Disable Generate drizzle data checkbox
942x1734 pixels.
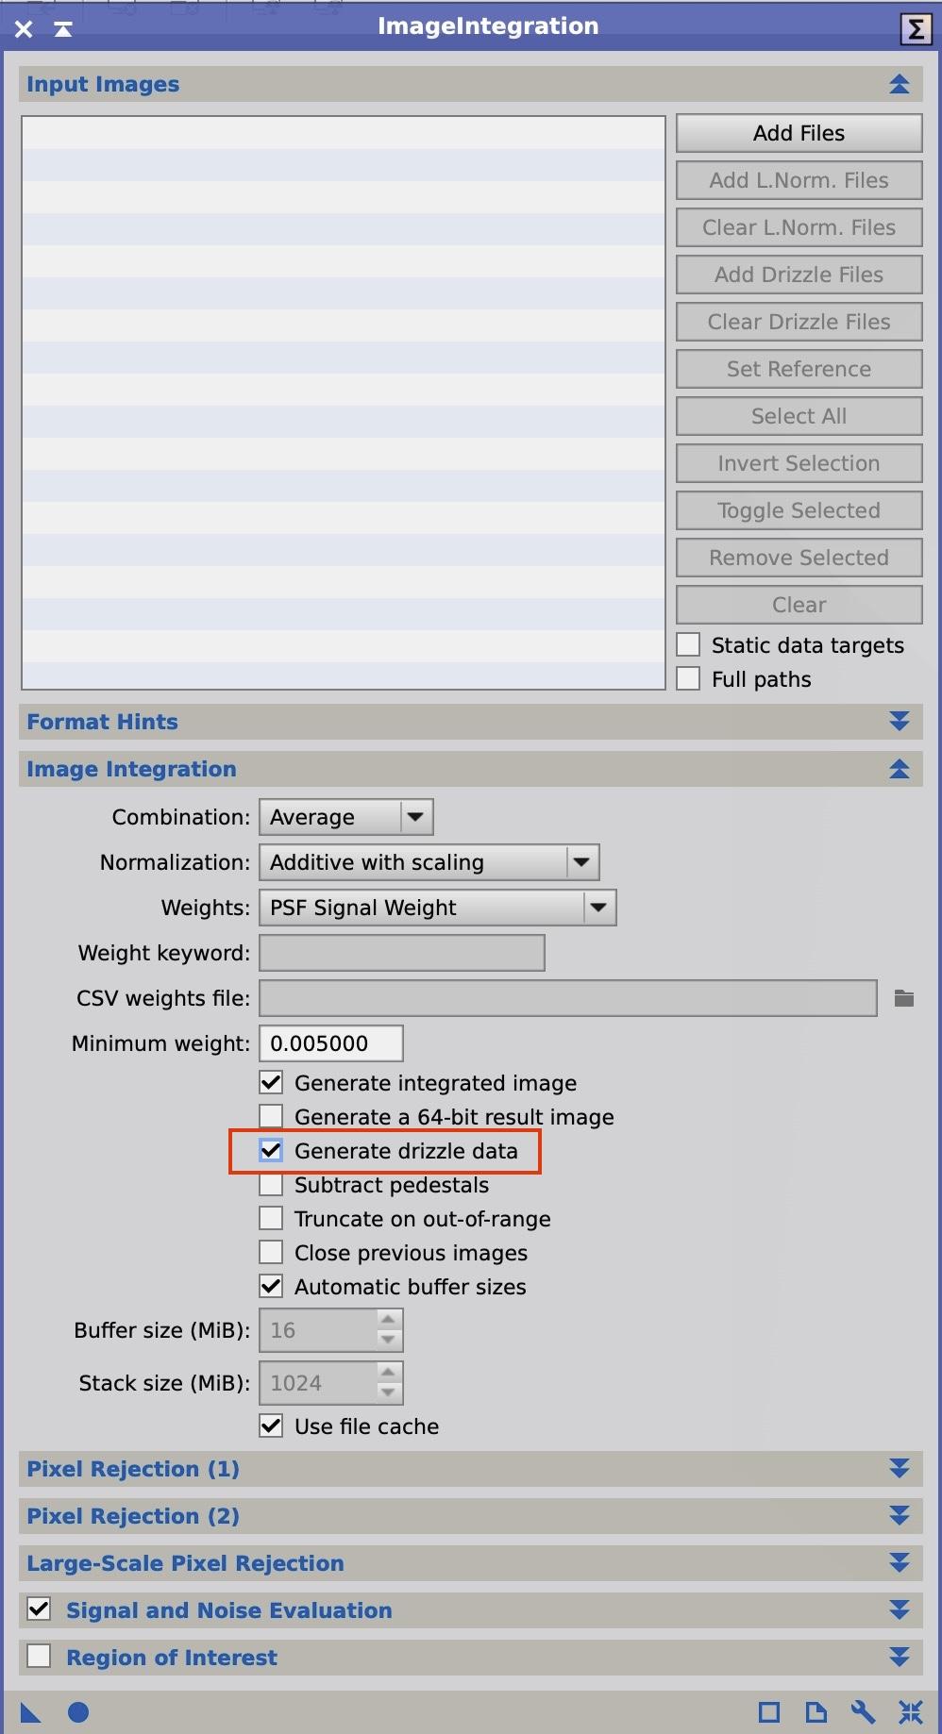272,1151
